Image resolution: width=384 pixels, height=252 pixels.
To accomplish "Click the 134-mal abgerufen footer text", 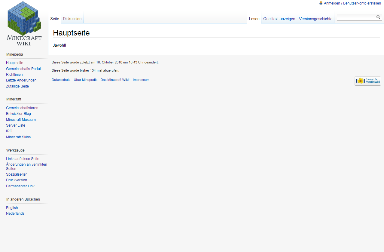I will tap(85, 70).
